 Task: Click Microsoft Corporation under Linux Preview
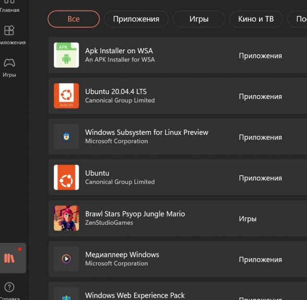pyautogui.click(x=117, y=141)
